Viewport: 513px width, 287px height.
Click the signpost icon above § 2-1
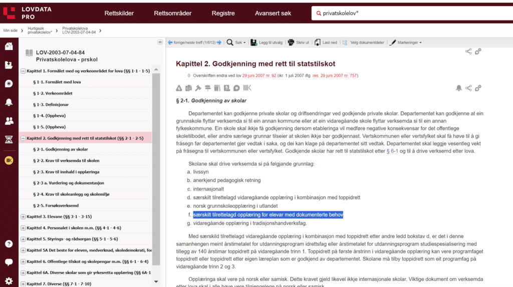coord(208,88)
